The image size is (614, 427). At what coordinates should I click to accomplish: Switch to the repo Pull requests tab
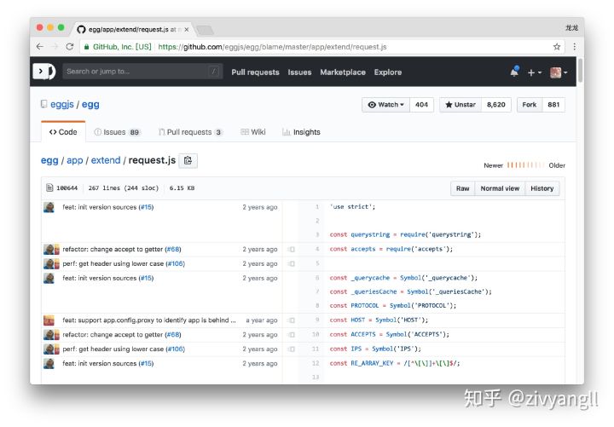[190, 132]
